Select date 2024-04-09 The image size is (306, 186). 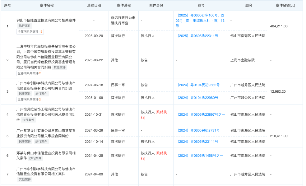94,174
